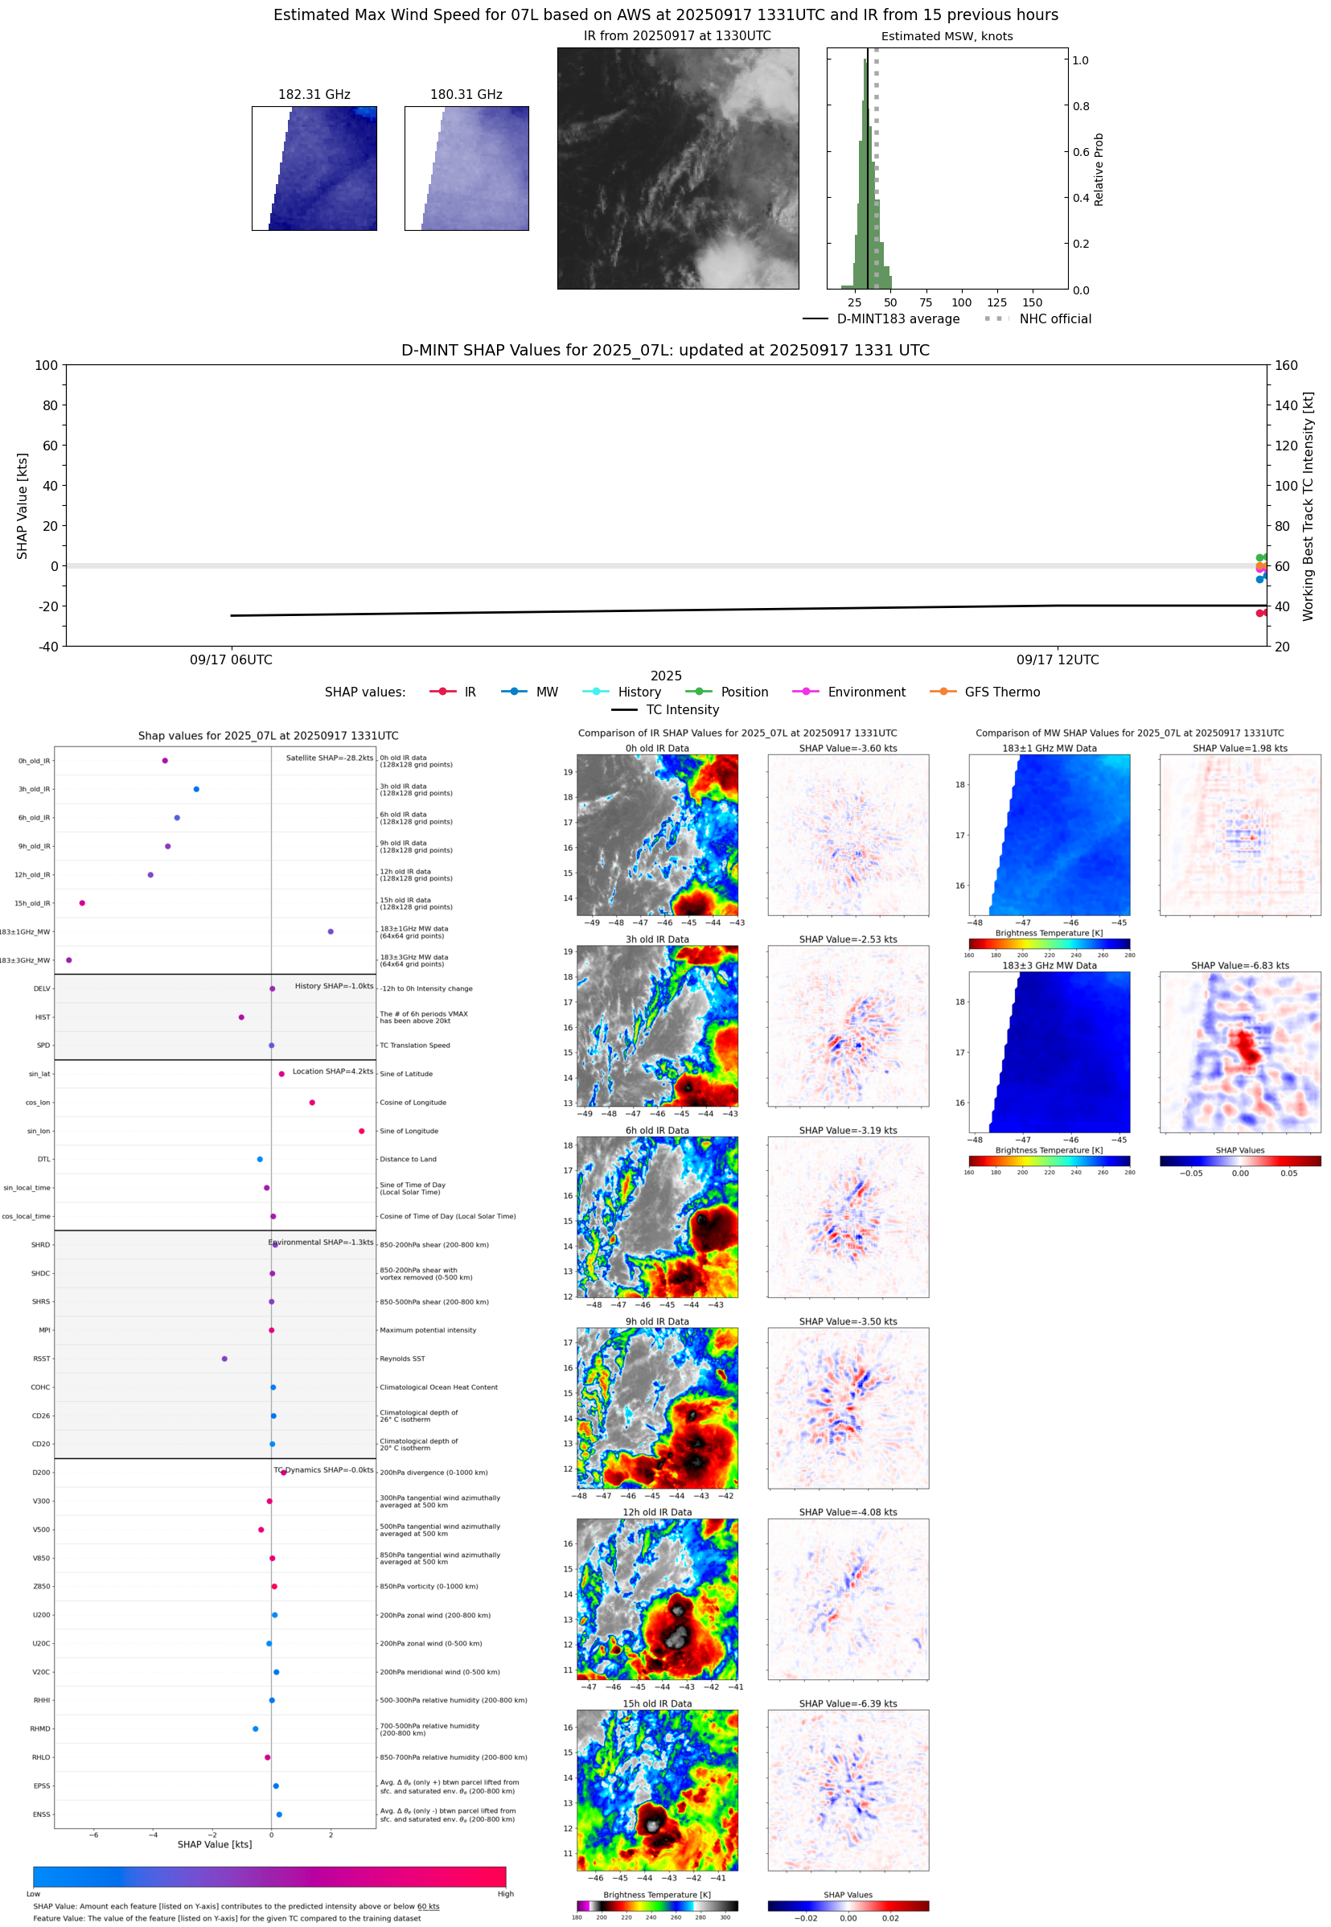This screenshot has height=1927, width=1331.
Task: Open the 15h old IR Data image
Action: (657, 1790)
